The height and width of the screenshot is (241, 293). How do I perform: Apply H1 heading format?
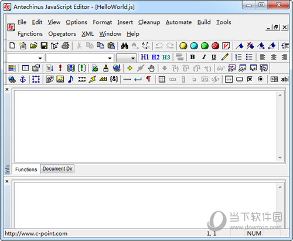point(145,57)
